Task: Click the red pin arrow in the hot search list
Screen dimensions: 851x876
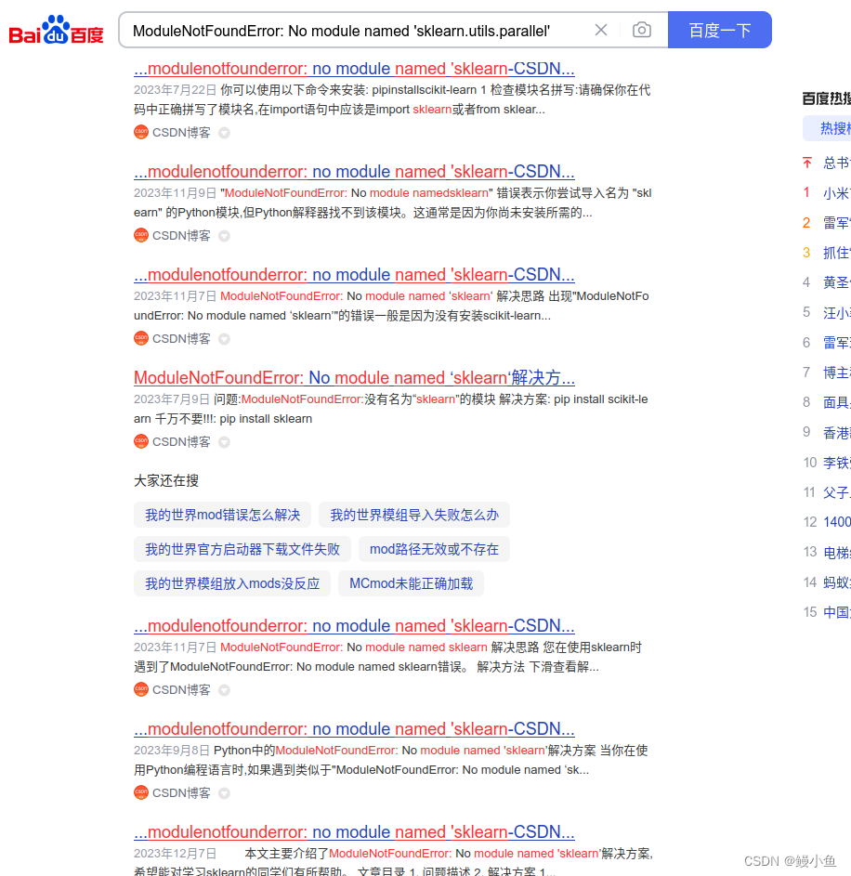Action: pyautogui.click(x=807, y=163)
